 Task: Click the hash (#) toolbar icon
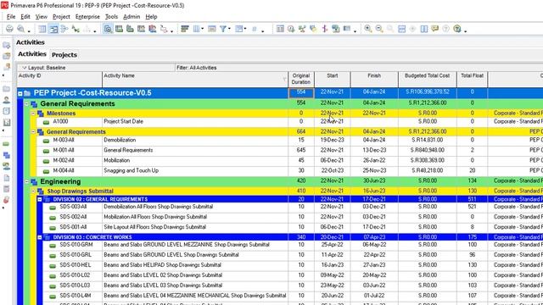(x=255, y=29)
